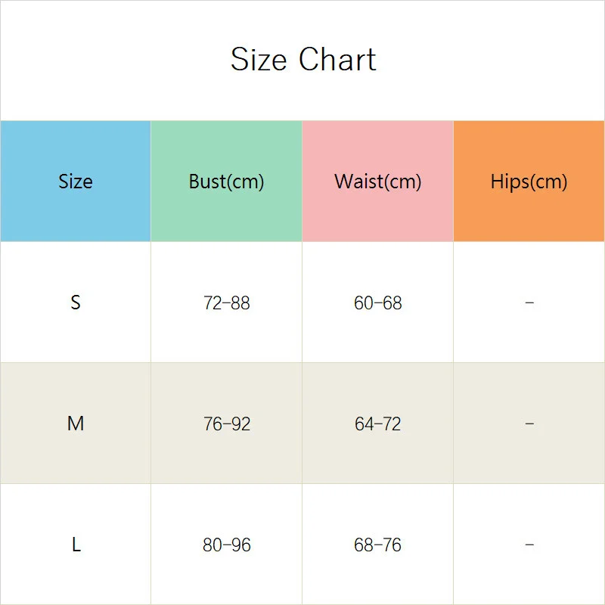605x605 pixels.
Task: Click the pink Waist(cm) header
Action: [377, 181]
